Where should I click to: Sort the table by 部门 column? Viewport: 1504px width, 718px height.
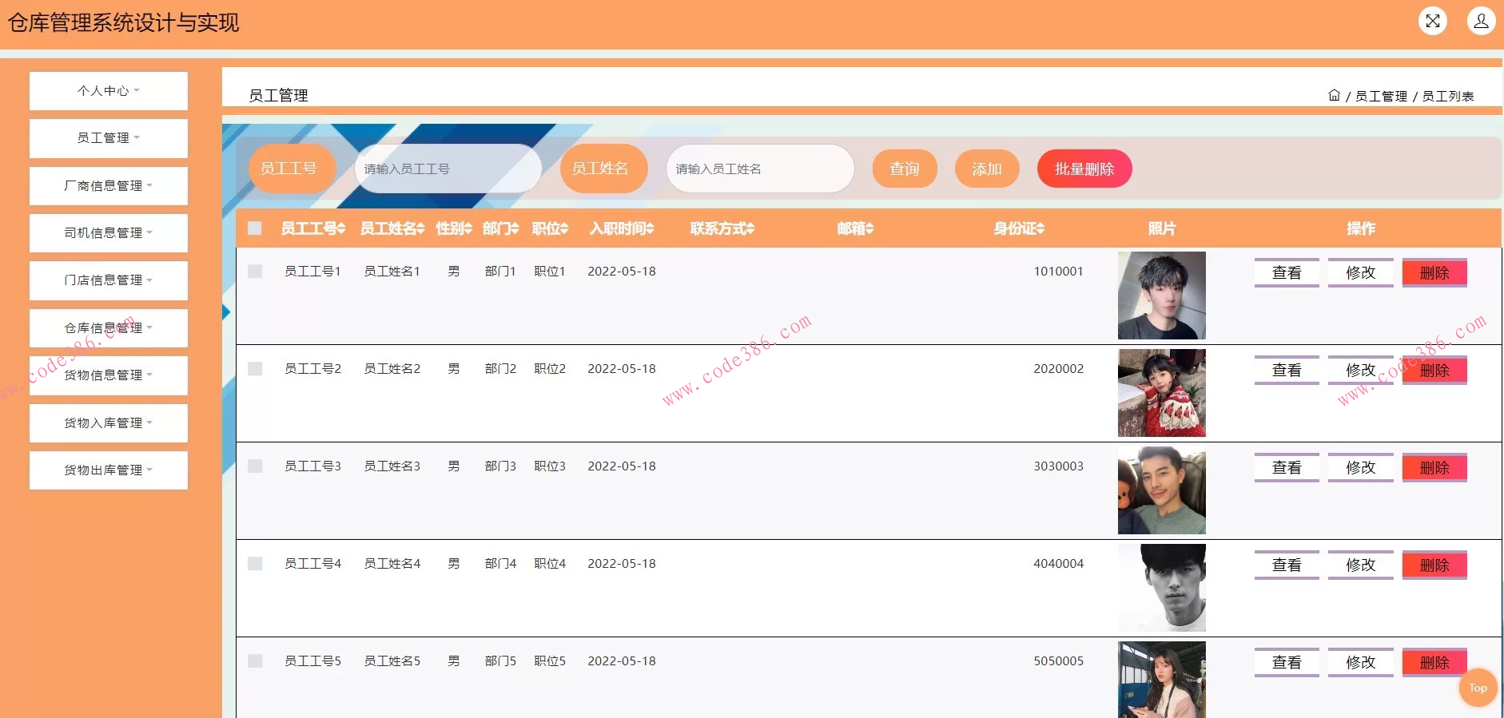click(x=501, y=228)
